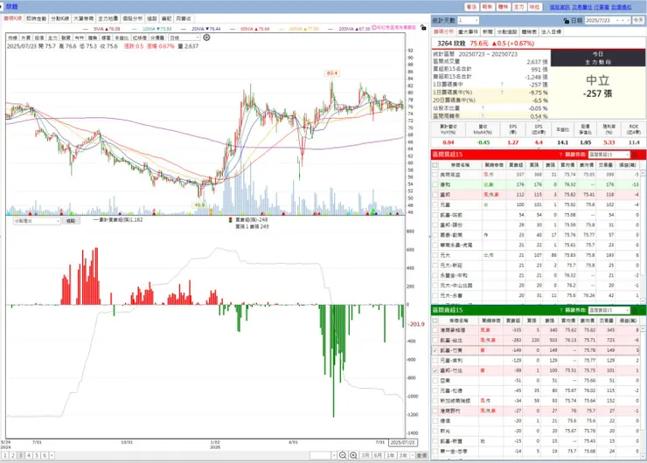The width and height of the screenshot is (647, 463).
Task: Switch to the 個股分析 tab
Action: [132, 18]
